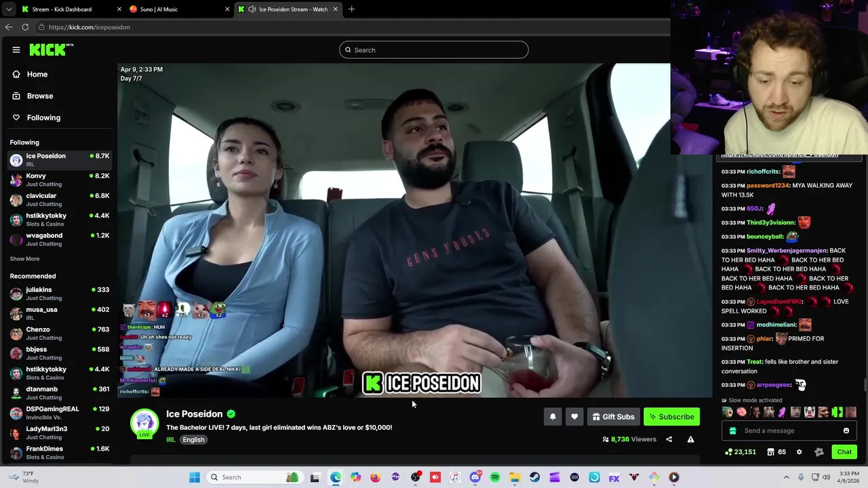Expand Show More under Following

coord(24,259)
